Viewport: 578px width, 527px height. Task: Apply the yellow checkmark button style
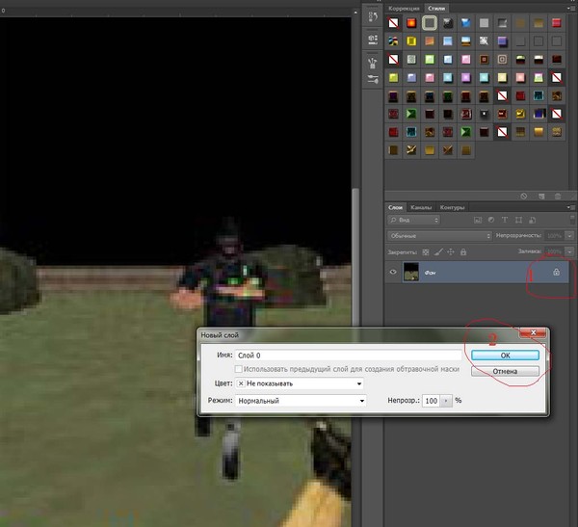pyautogui.click(x=520, y=114)
